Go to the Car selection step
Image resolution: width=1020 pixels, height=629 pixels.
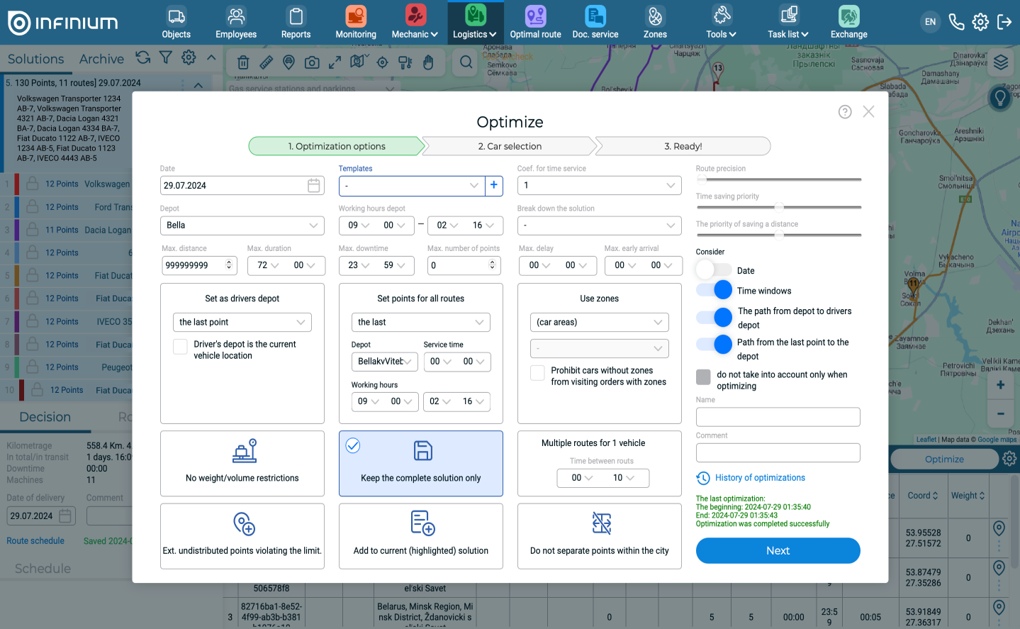(x=509, y=146)
